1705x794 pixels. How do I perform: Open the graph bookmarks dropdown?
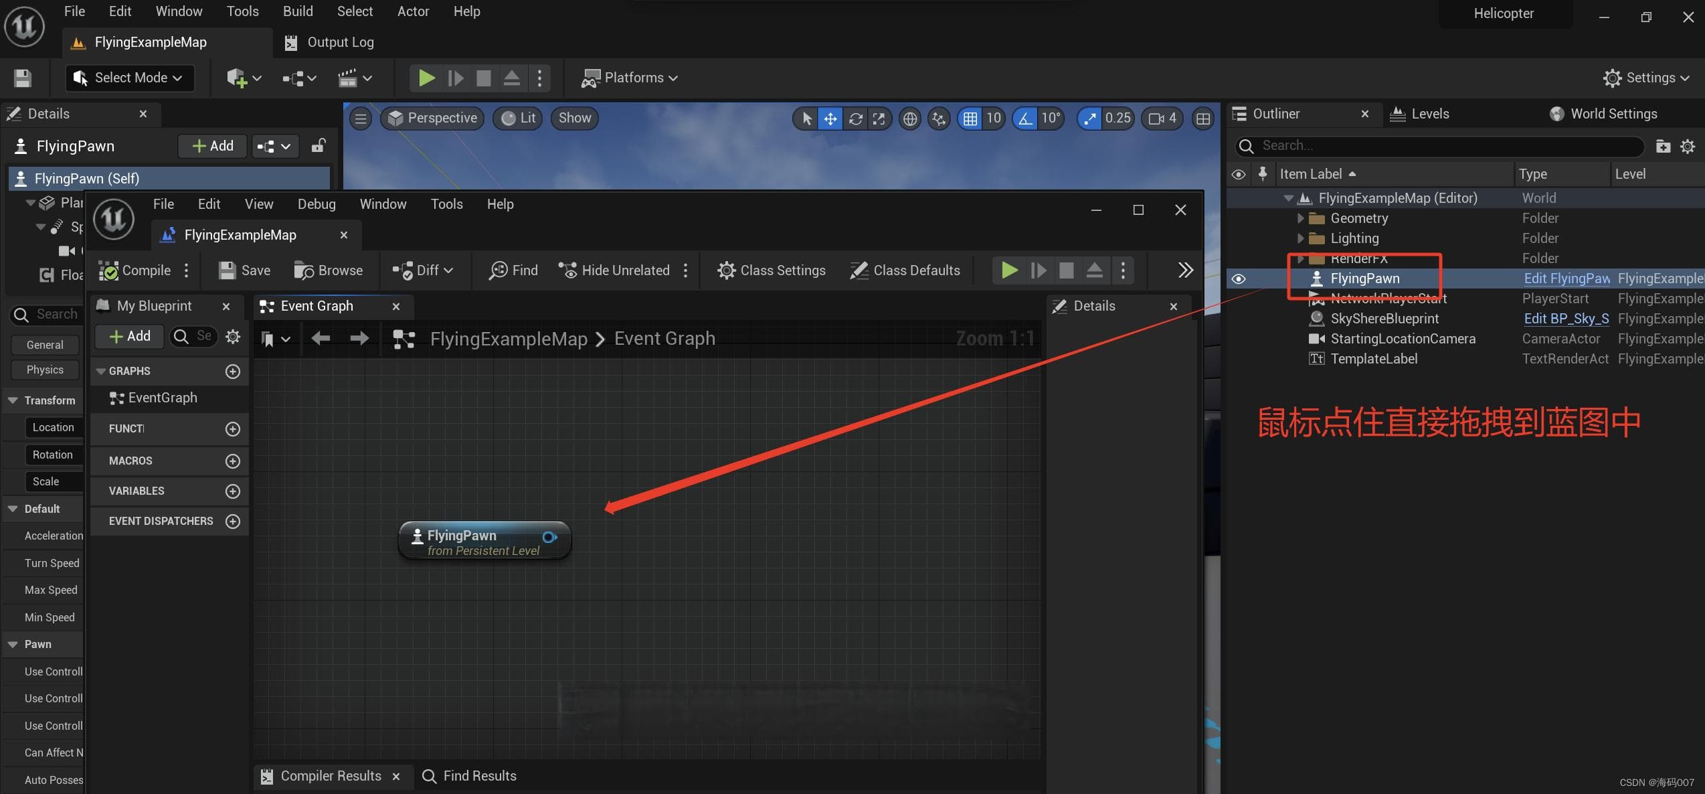coord(275,339)
